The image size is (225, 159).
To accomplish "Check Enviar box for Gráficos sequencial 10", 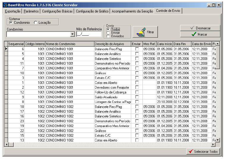I will pos(137,73).
